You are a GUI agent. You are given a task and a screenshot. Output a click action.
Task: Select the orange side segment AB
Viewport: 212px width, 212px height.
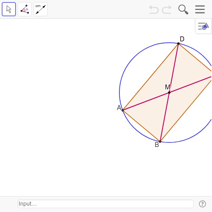141,126
